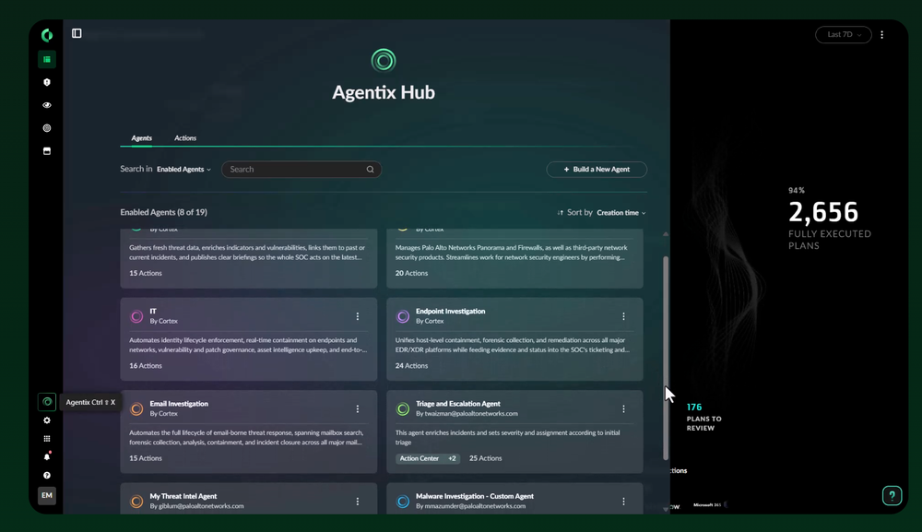Open the kebab menu on the Email Investigation card
Screen dimensions: 922x532
click(x=358, y=408)
